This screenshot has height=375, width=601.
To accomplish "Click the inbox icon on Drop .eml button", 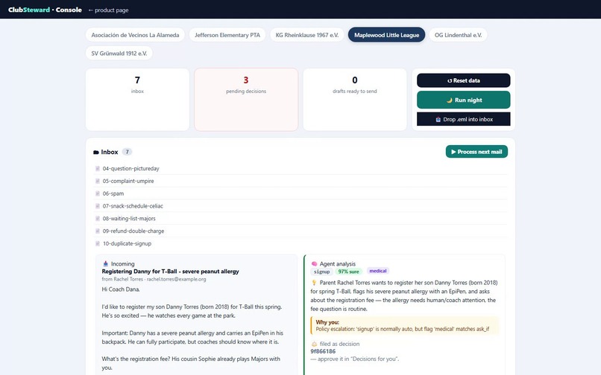I will tap(438, 119).
